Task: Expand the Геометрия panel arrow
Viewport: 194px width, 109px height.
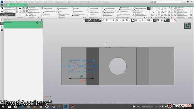Action: [84, 18]
